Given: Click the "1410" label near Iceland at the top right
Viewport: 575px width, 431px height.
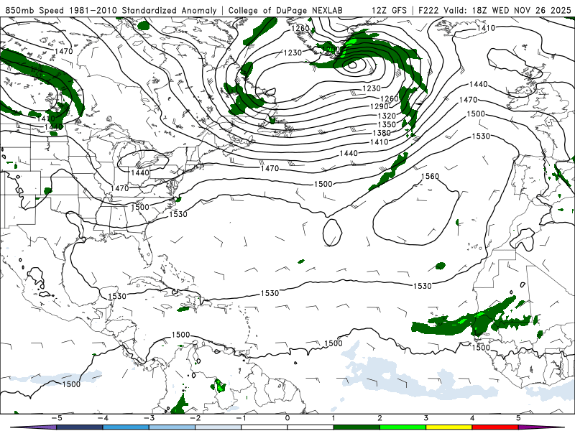Looking at the screenshot, I should pos(487,28).
